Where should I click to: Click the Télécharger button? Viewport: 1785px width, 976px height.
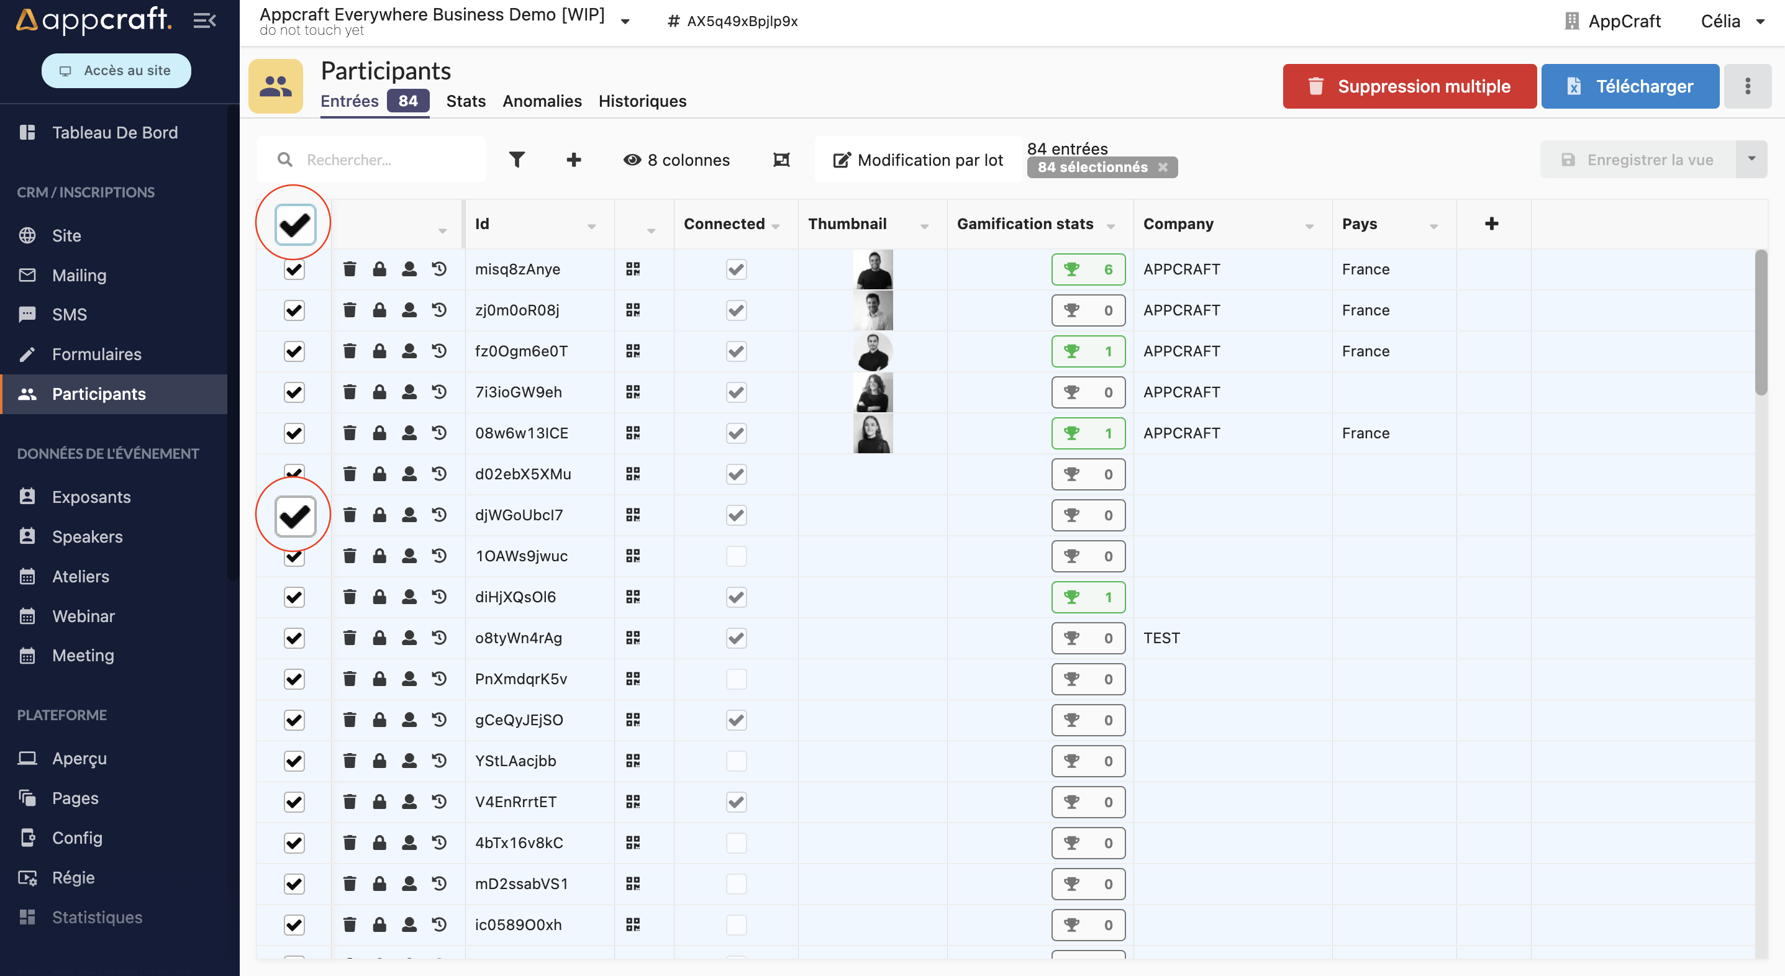[x=1630, y=86]
